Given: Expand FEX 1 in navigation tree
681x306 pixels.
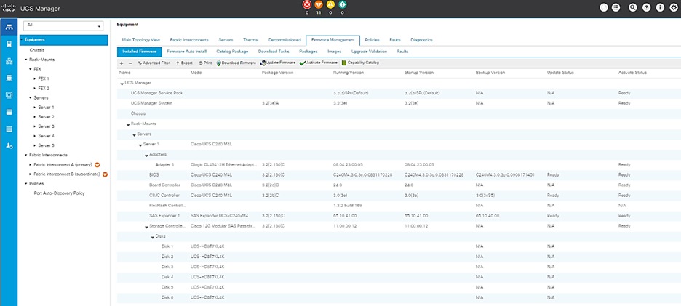Looking at the screenshot, I should coord(35,78).
